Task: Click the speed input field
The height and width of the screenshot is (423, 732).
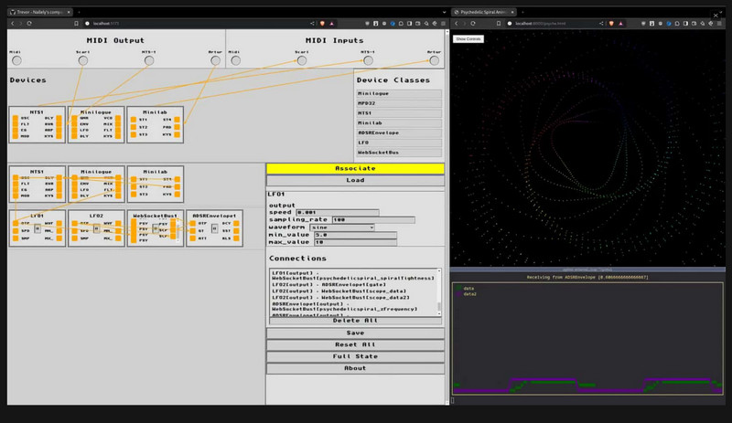Action: (x=337, y=212)
